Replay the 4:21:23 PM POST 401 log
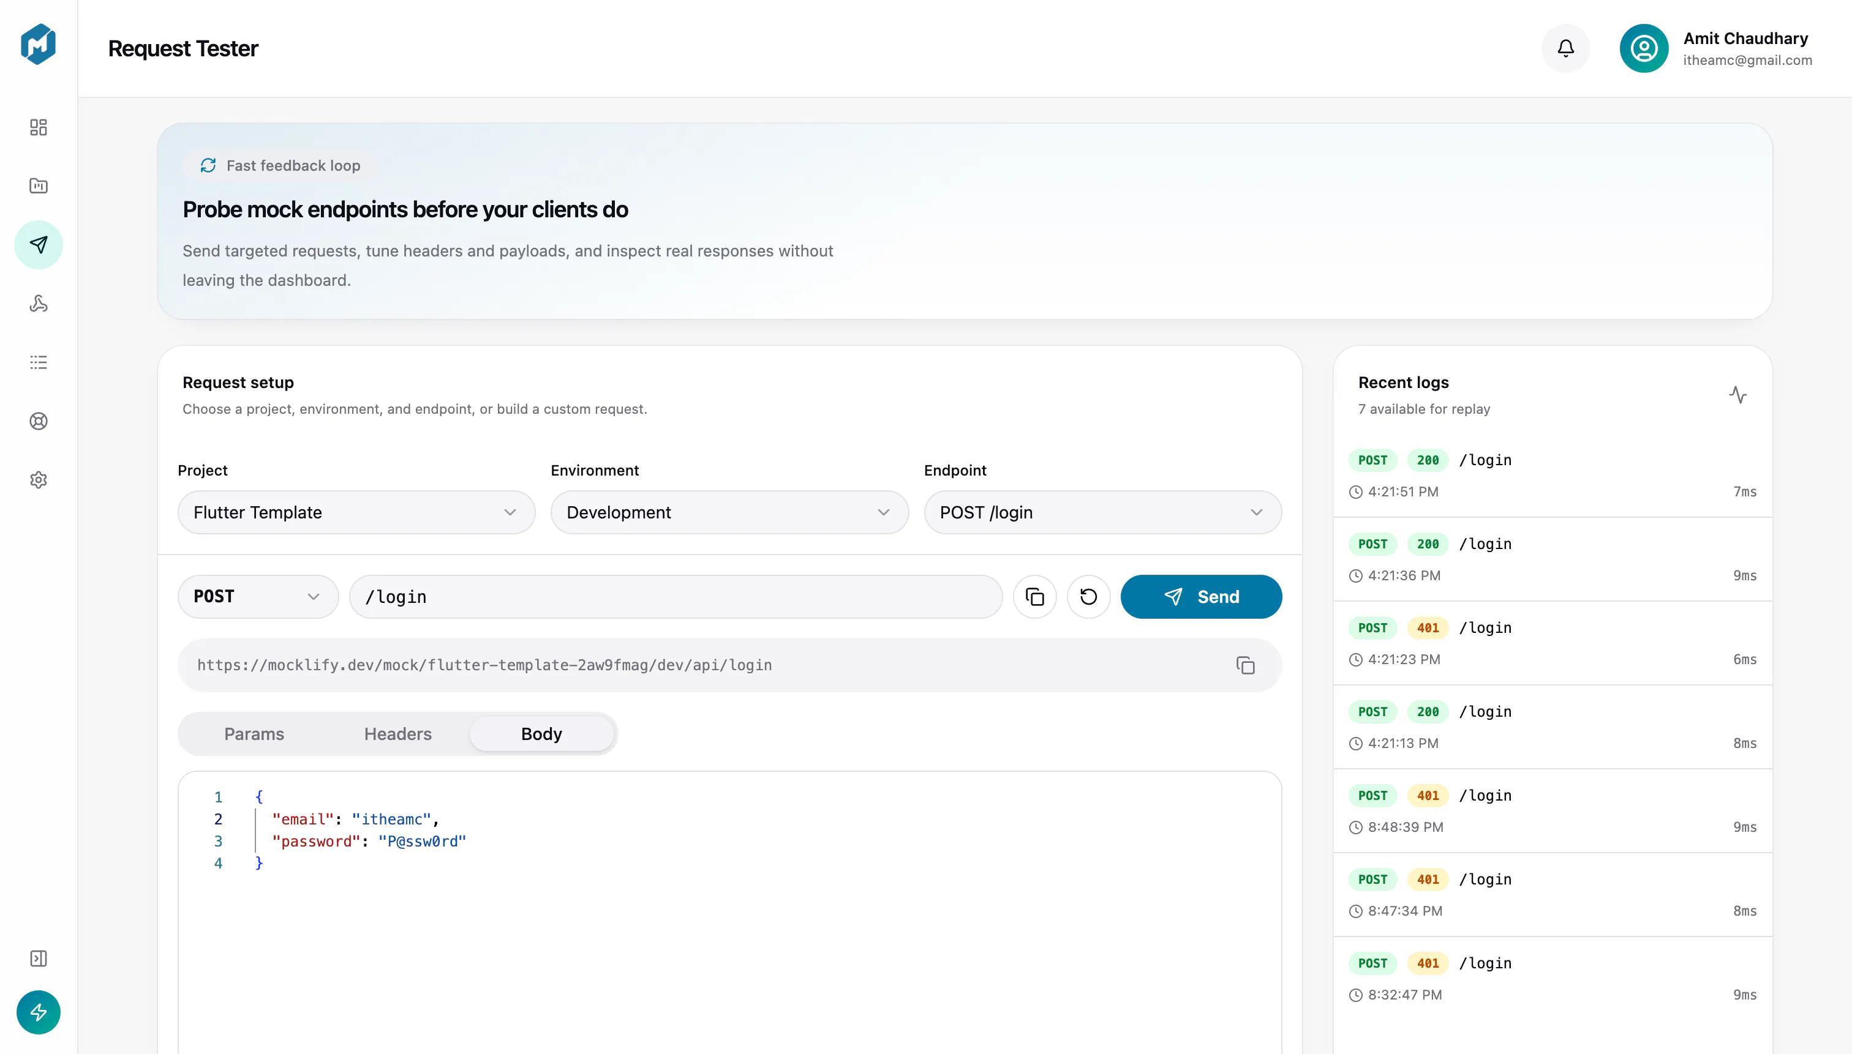1852x1054 pixels. click(x=1552, y=643)
